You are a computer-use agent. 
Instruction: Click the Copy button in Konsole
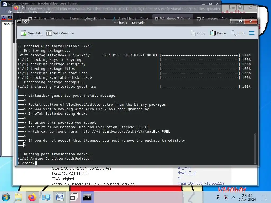[198, 33]
